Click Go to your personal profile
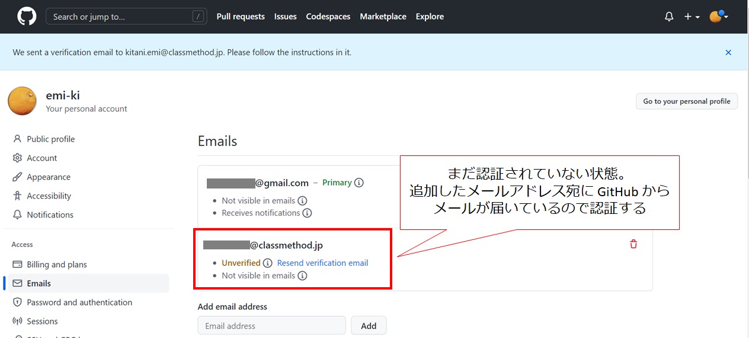The image size is (749, 338). (x=687, y=101)
